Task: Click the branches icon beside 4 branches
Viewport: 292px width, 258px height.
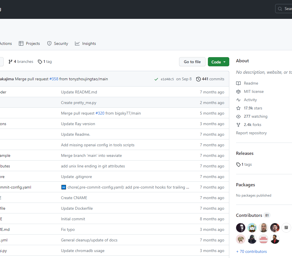Action: click(11, 62)
